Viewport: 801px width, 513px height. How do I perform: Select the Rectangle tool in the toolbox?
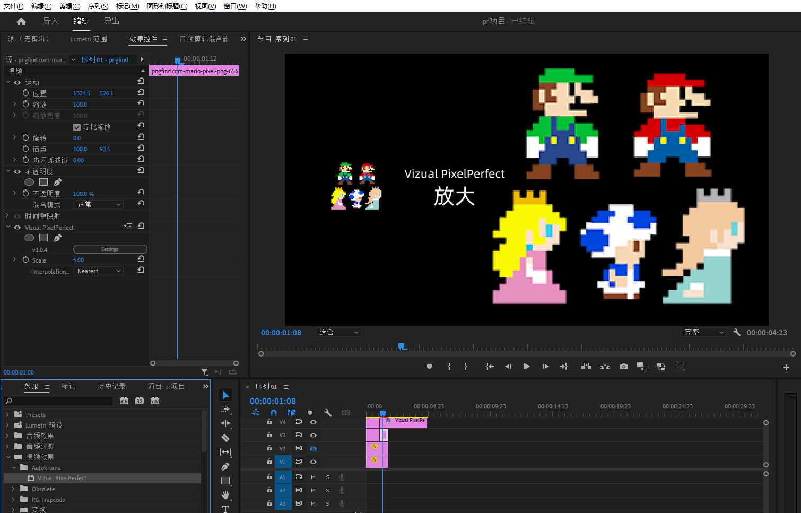pos(225,481)
